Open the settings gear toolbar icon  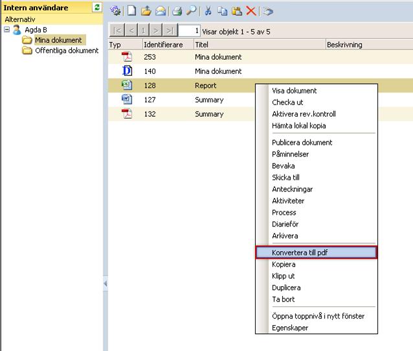click(115, 11)
